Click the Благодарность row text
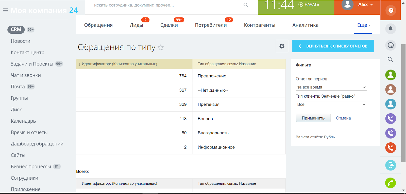The height and width of the screenshot is (194, 406). (213, 133)
